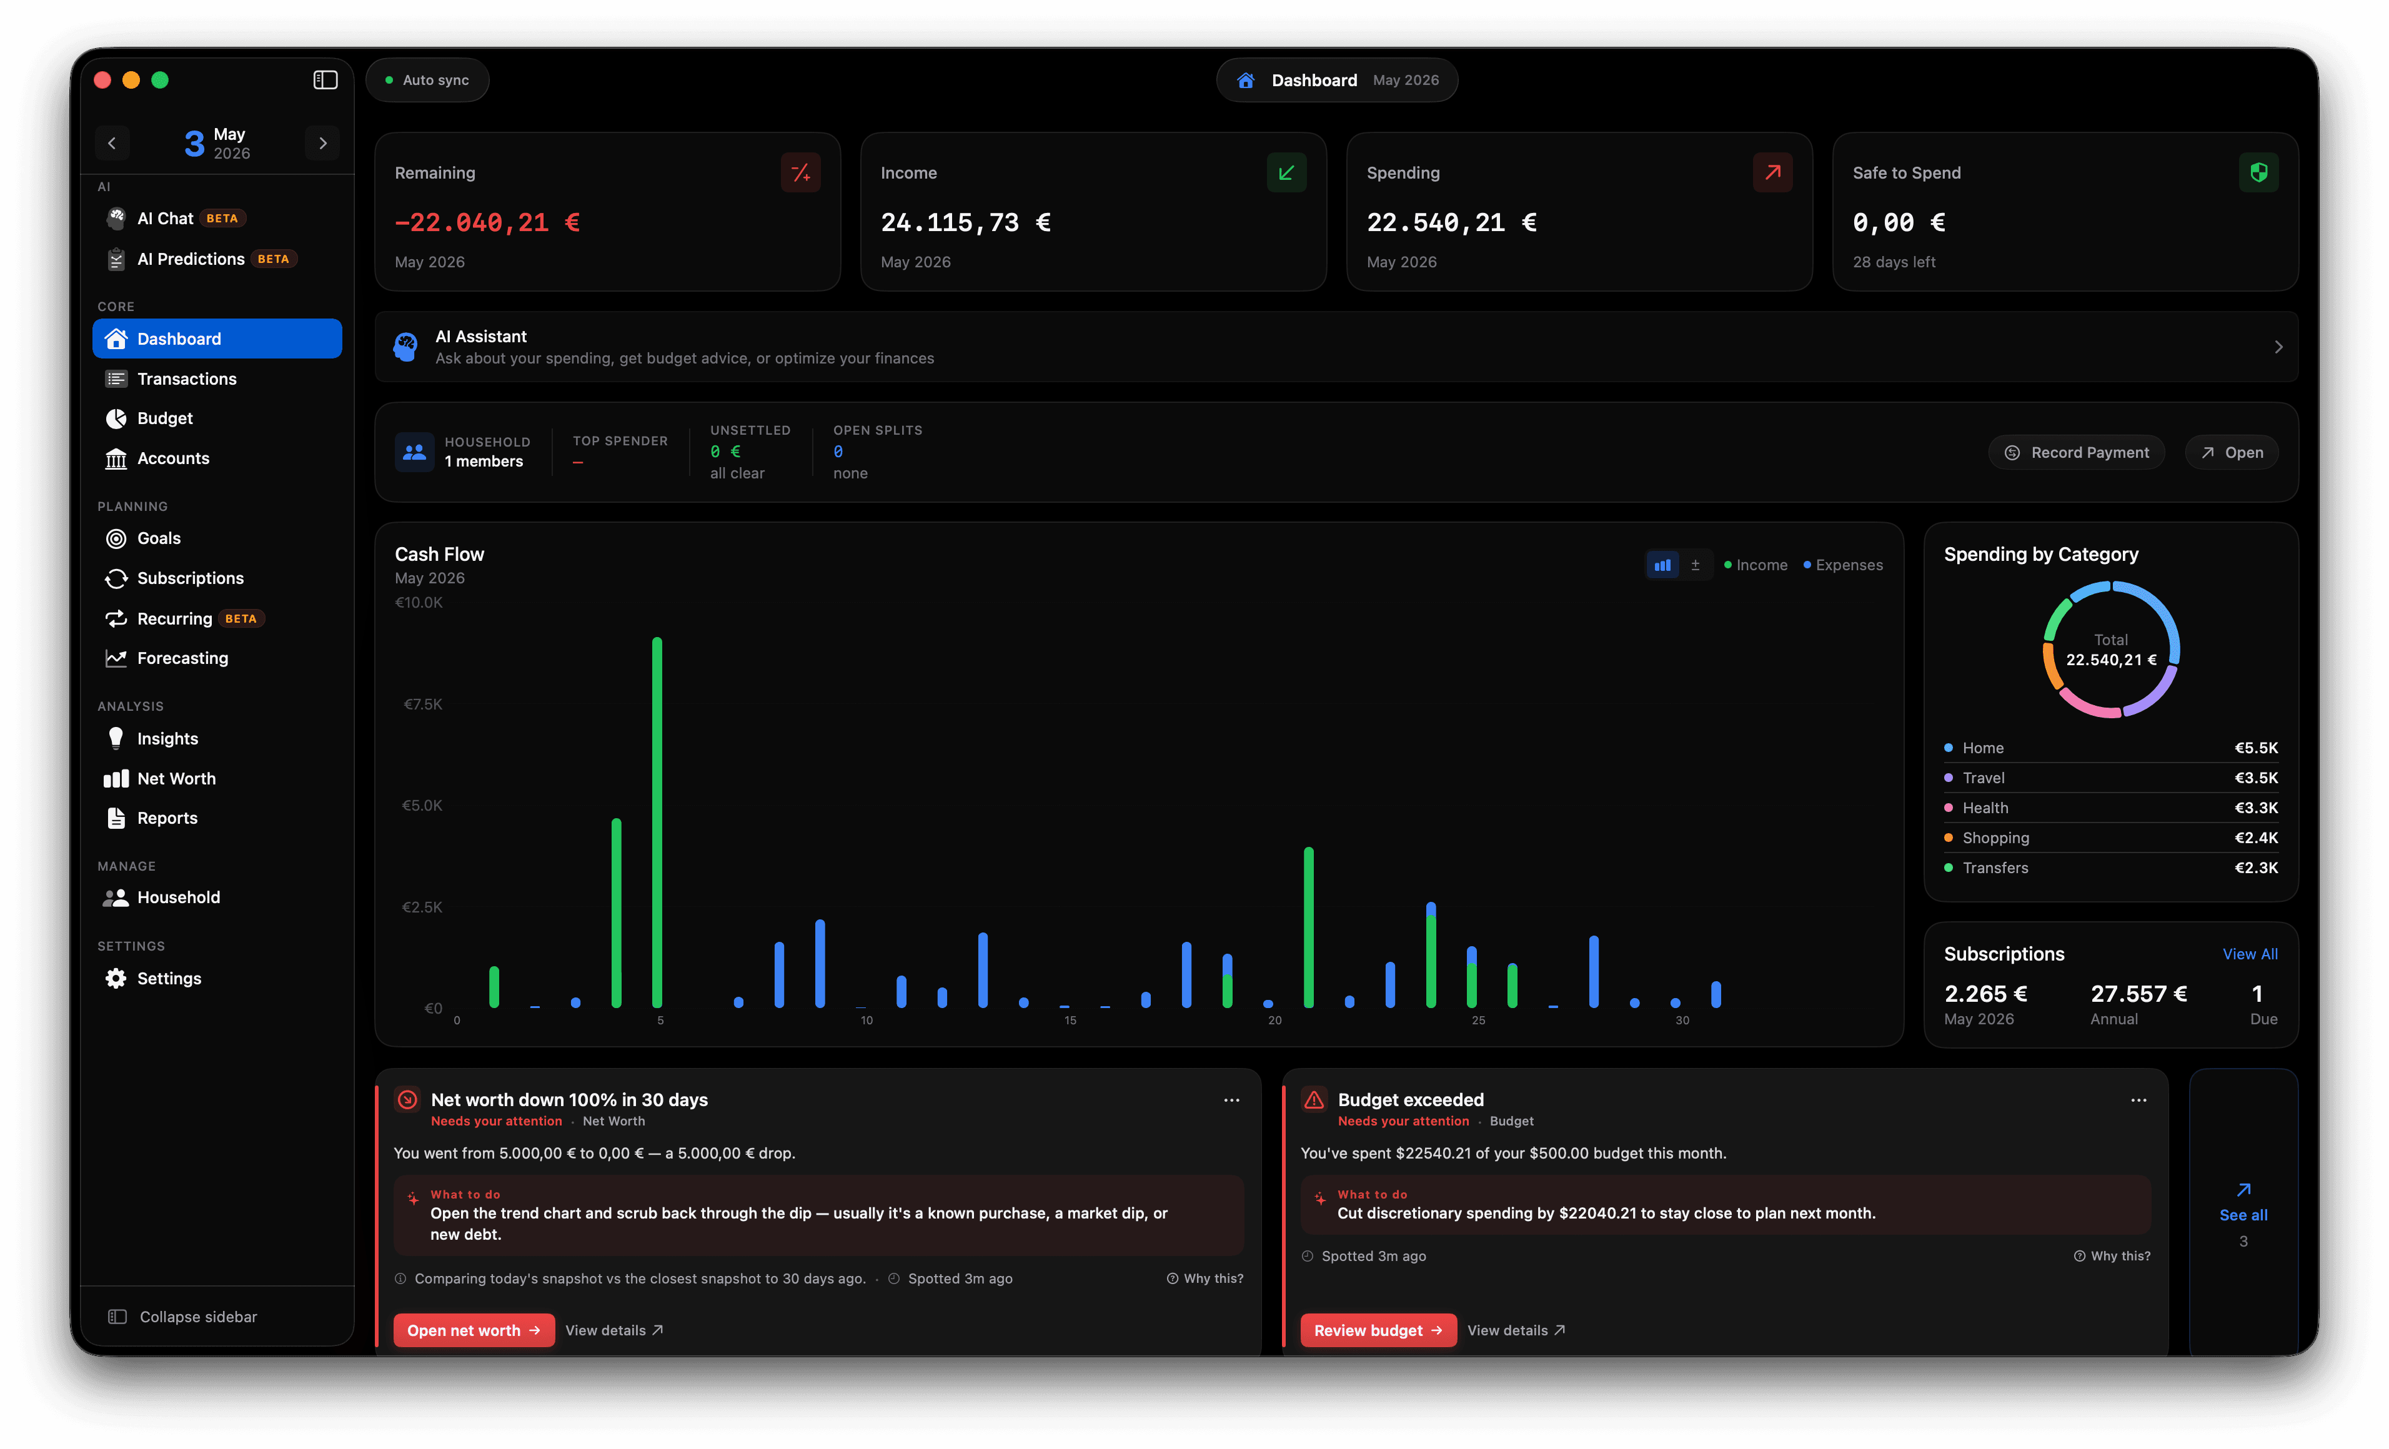Click the Open Splits 0 value
Image resolution: width=2389 pixels, height=1449 pixels.
click(838, 452)
